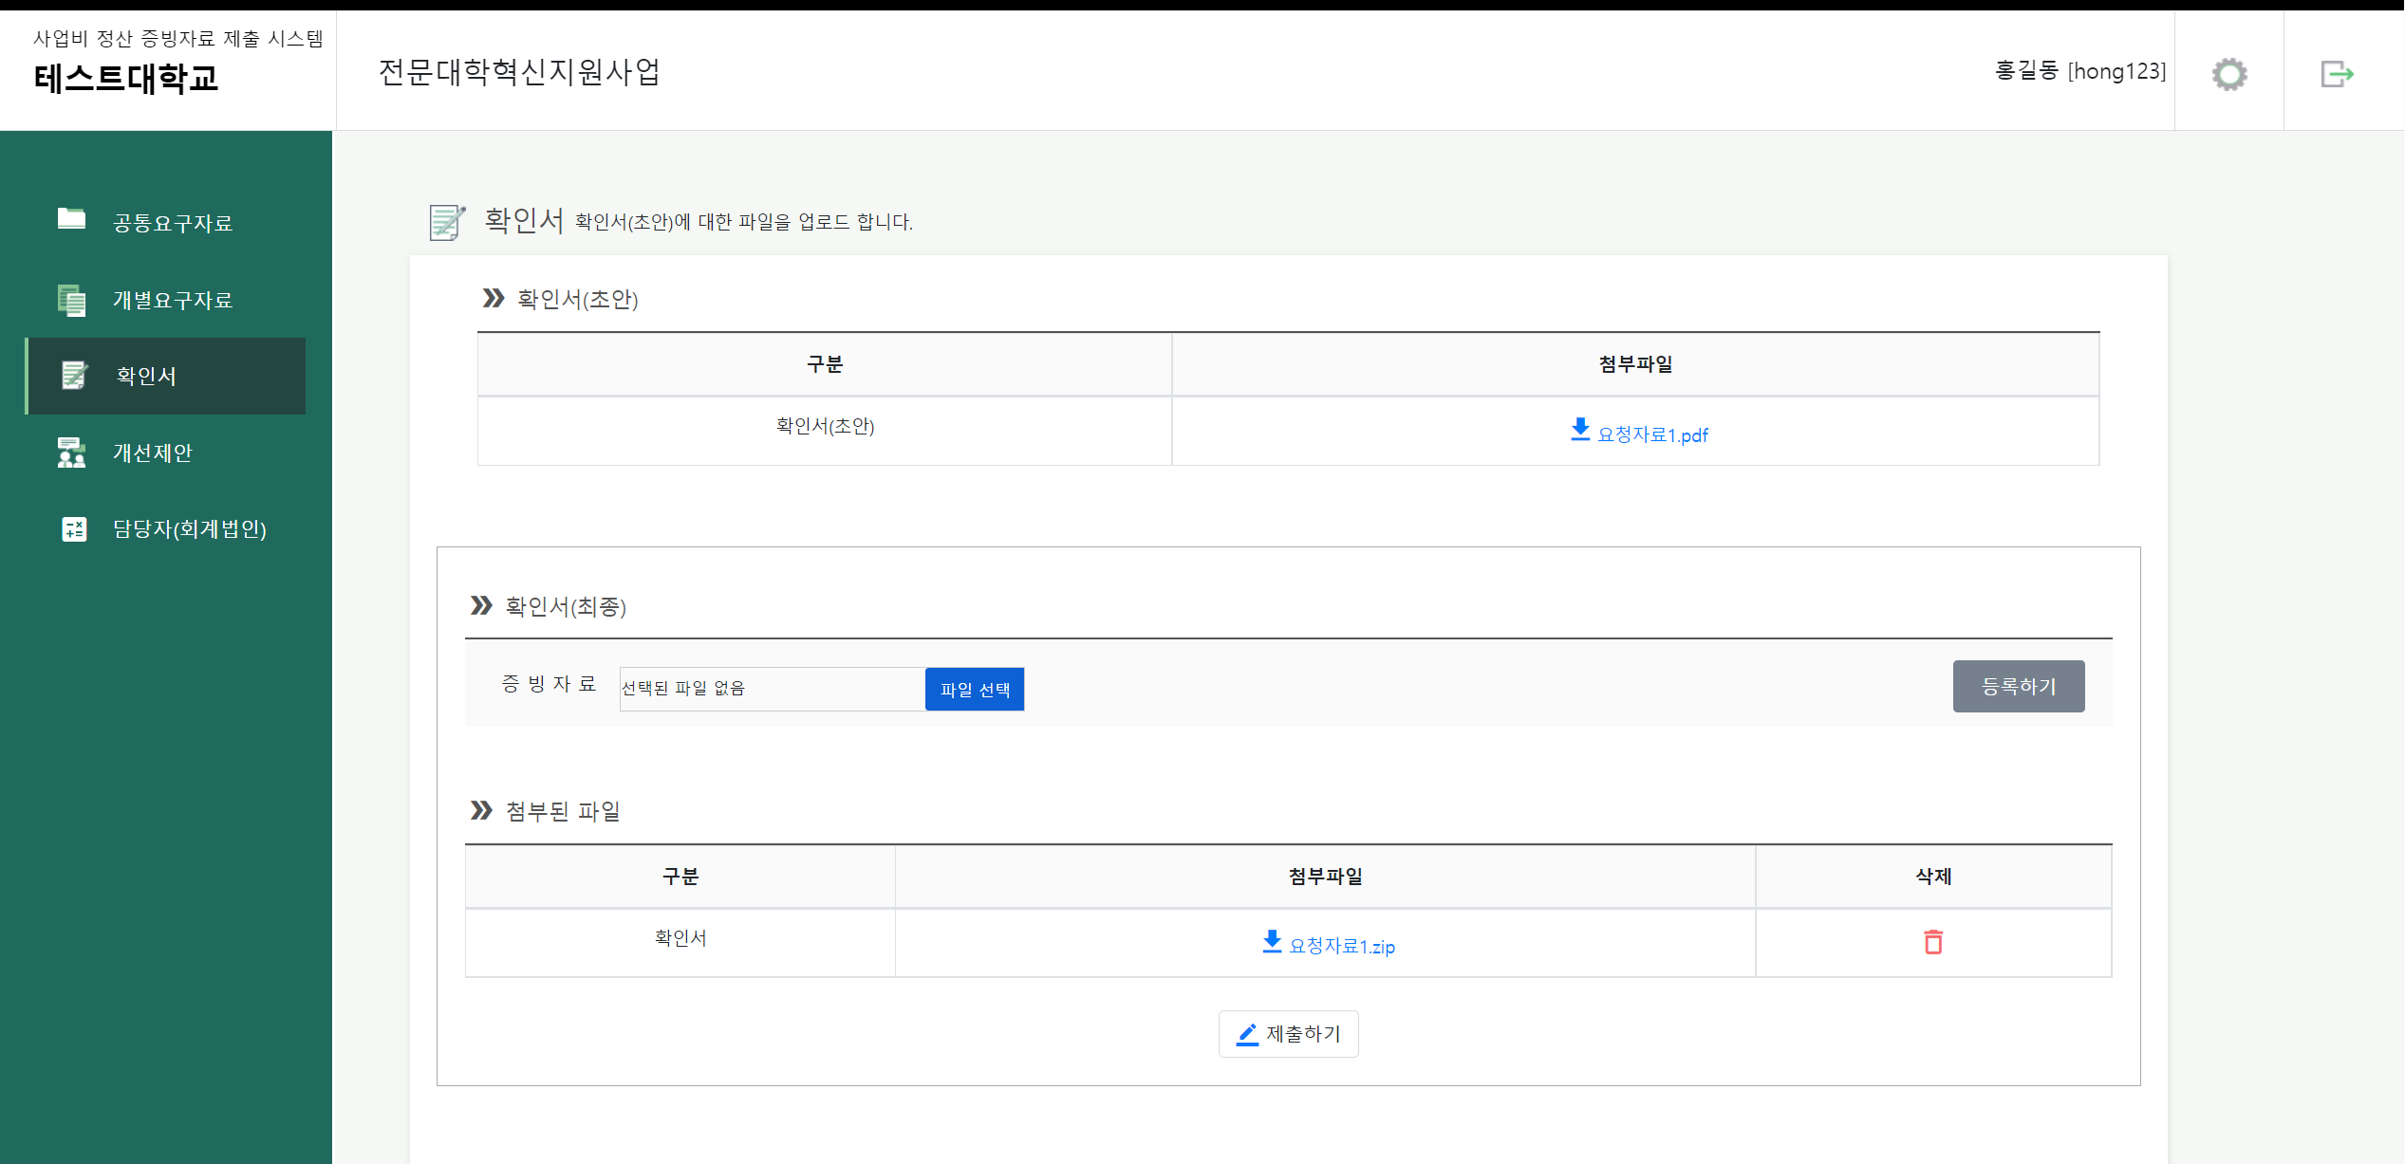This screenshot has height=1164, width=2405.
Task: Go to 공통요구자료 menu item
Action: 173,223
